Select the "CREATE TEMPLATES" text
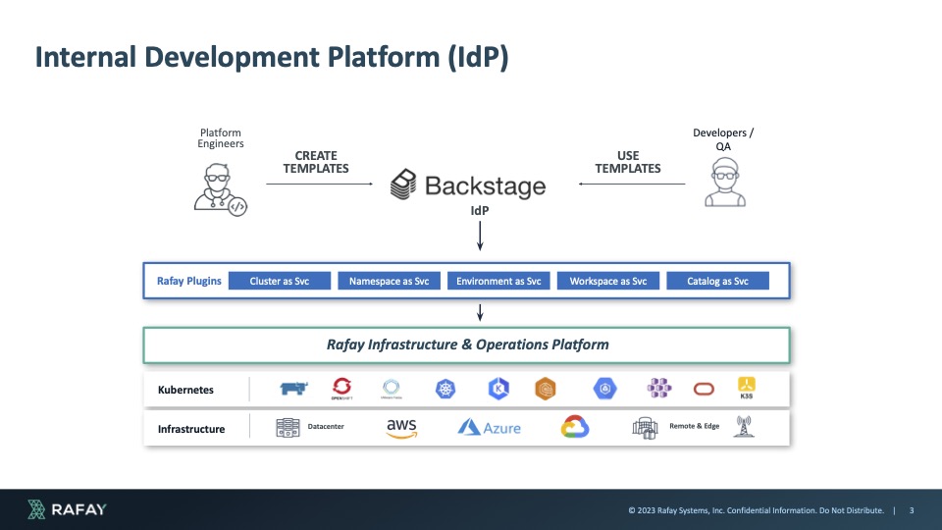Image resolution: width=942 pixels, height=530 pixels. click(316, 162)
